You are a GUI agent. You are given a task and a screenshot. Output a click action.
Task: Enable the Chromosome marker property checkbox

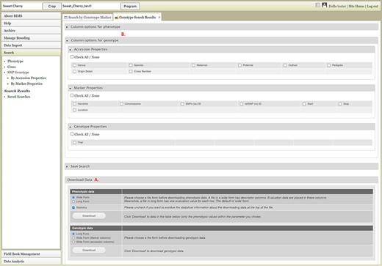pos(121,104)
